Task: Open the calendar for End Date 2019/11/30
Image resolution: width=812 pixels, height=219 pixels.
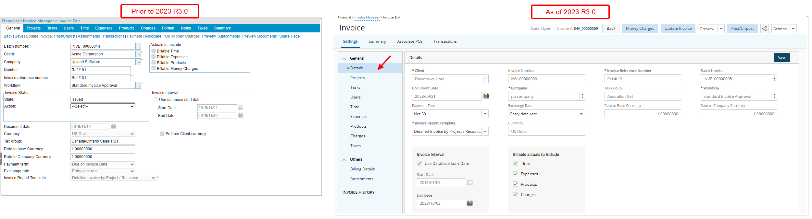Action: click(241, 115)
